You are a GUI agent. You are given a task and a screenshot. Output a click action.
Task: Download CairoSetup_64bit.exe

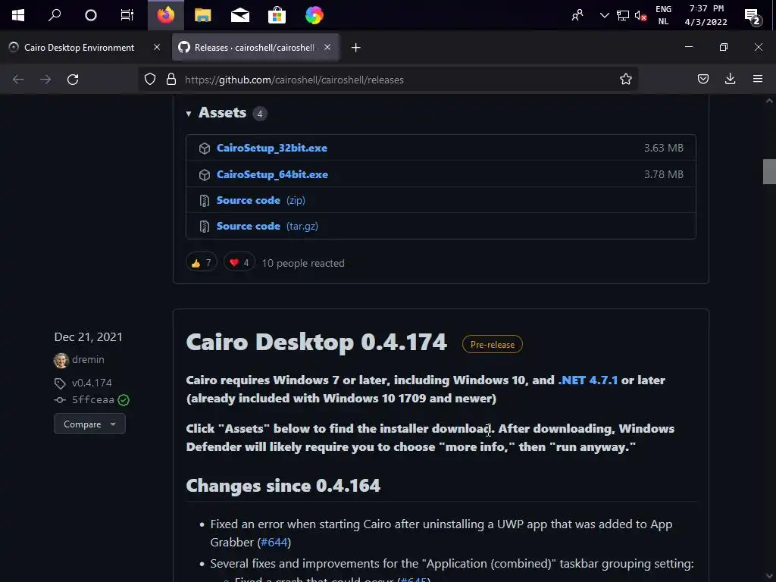tap(272, 174)
